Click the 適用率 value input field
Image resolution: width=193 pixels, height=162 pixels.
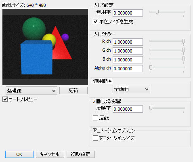point(128,13)
